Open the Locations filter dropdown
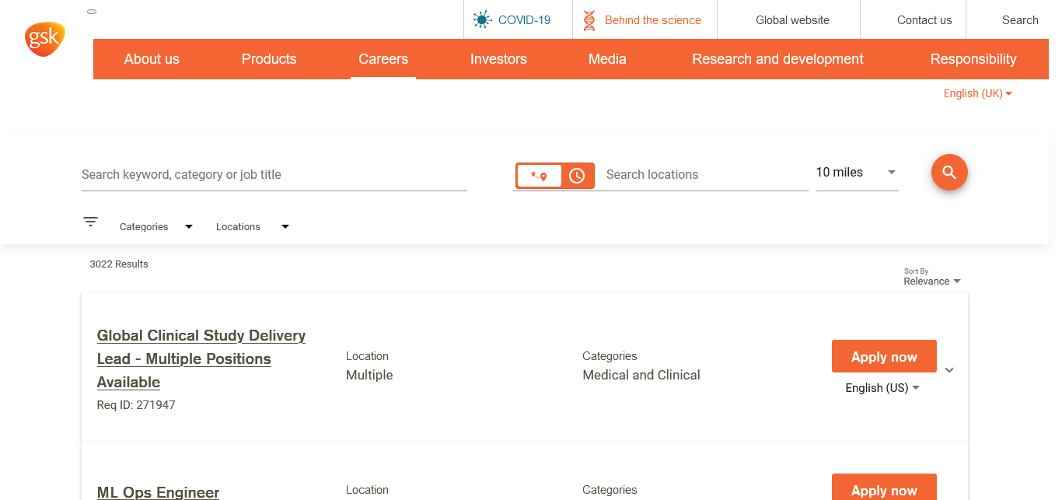 pyautogui.click(x=252, y=227)
